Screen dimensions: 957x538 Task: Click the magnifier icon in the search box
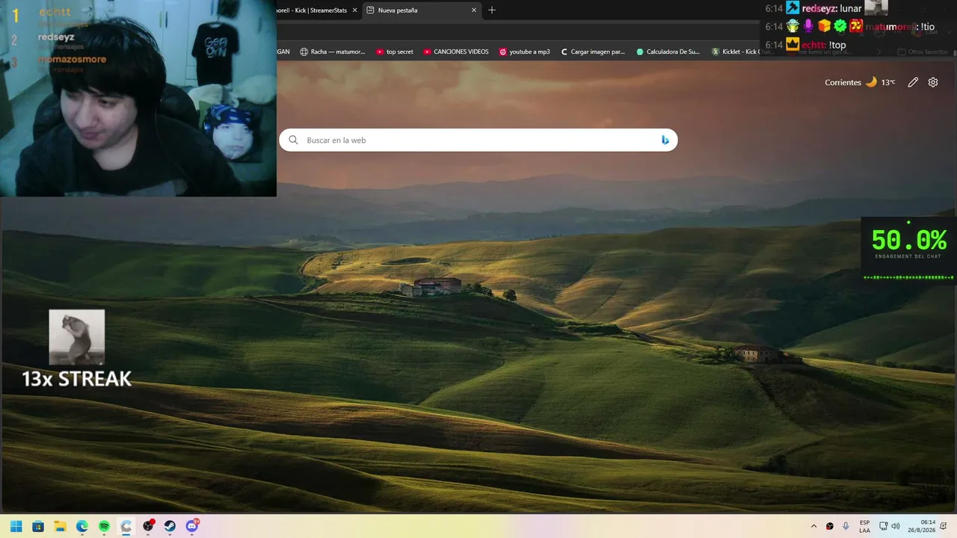pos(293,140)
